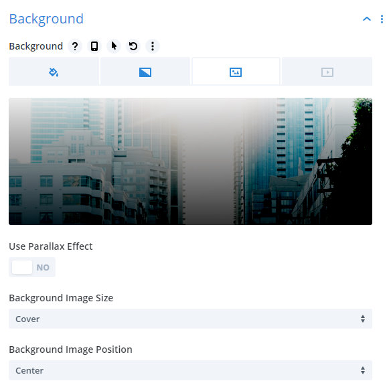
Task: Click the Background field label
Action: click(x=36, y=46)
